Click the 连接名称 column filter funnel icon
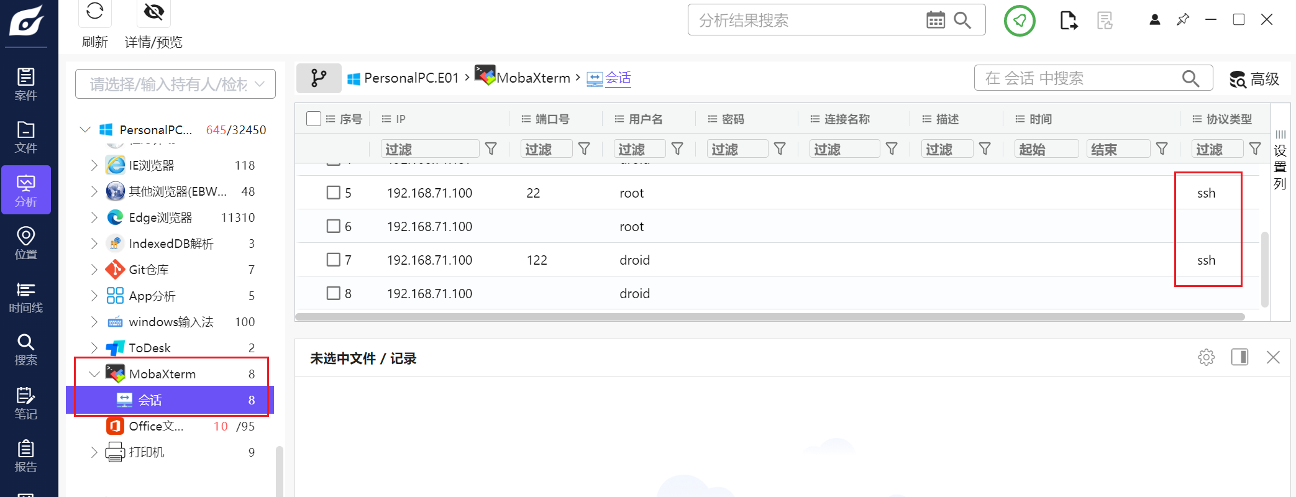 [x=892, y=149]
